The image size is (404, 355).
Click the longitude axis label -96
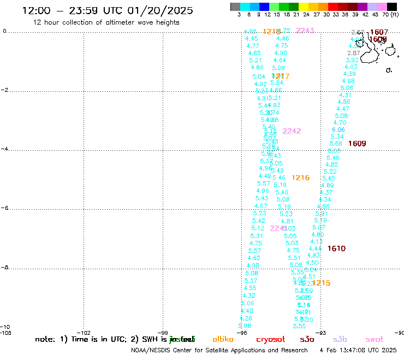(242, 333)
